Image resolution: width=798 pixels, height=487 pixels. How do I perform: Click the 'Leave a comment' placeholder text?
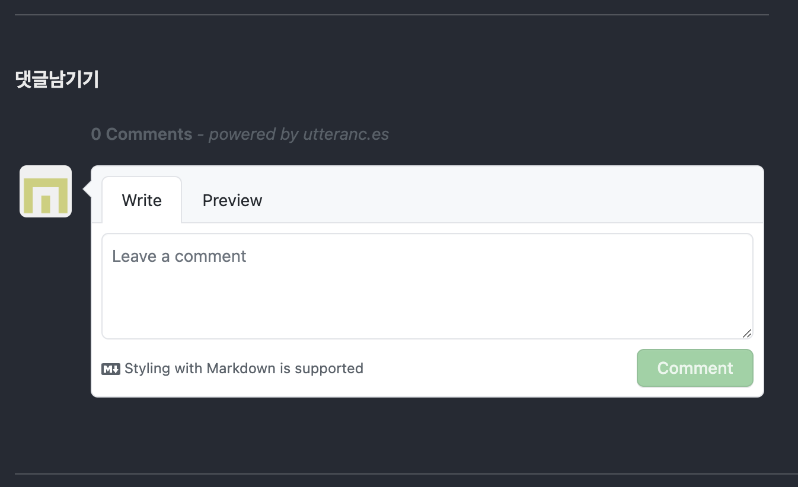pyautogui.click(x=179, y=256)
